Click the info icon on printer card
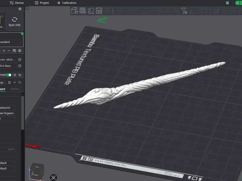242x181 pixels. pos(2,16)
